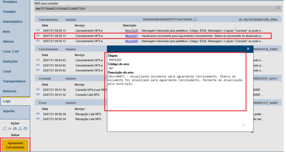The height and width of the screenshot is (152, 286).
Task: Open the #inv0405 description link
Action: coord(132,41)
